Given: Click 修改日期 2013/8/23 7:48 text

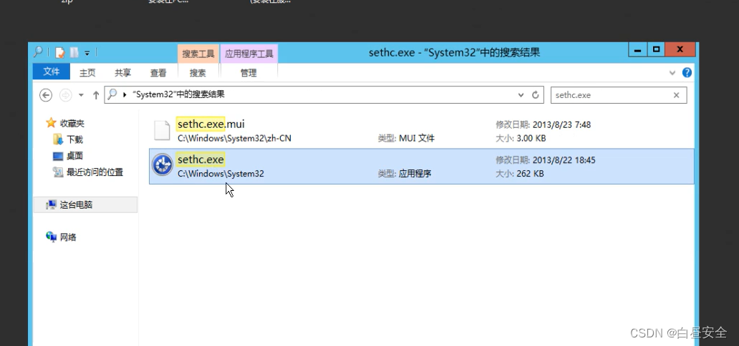Looking at the screenshot, I should (x=543, y=125).
